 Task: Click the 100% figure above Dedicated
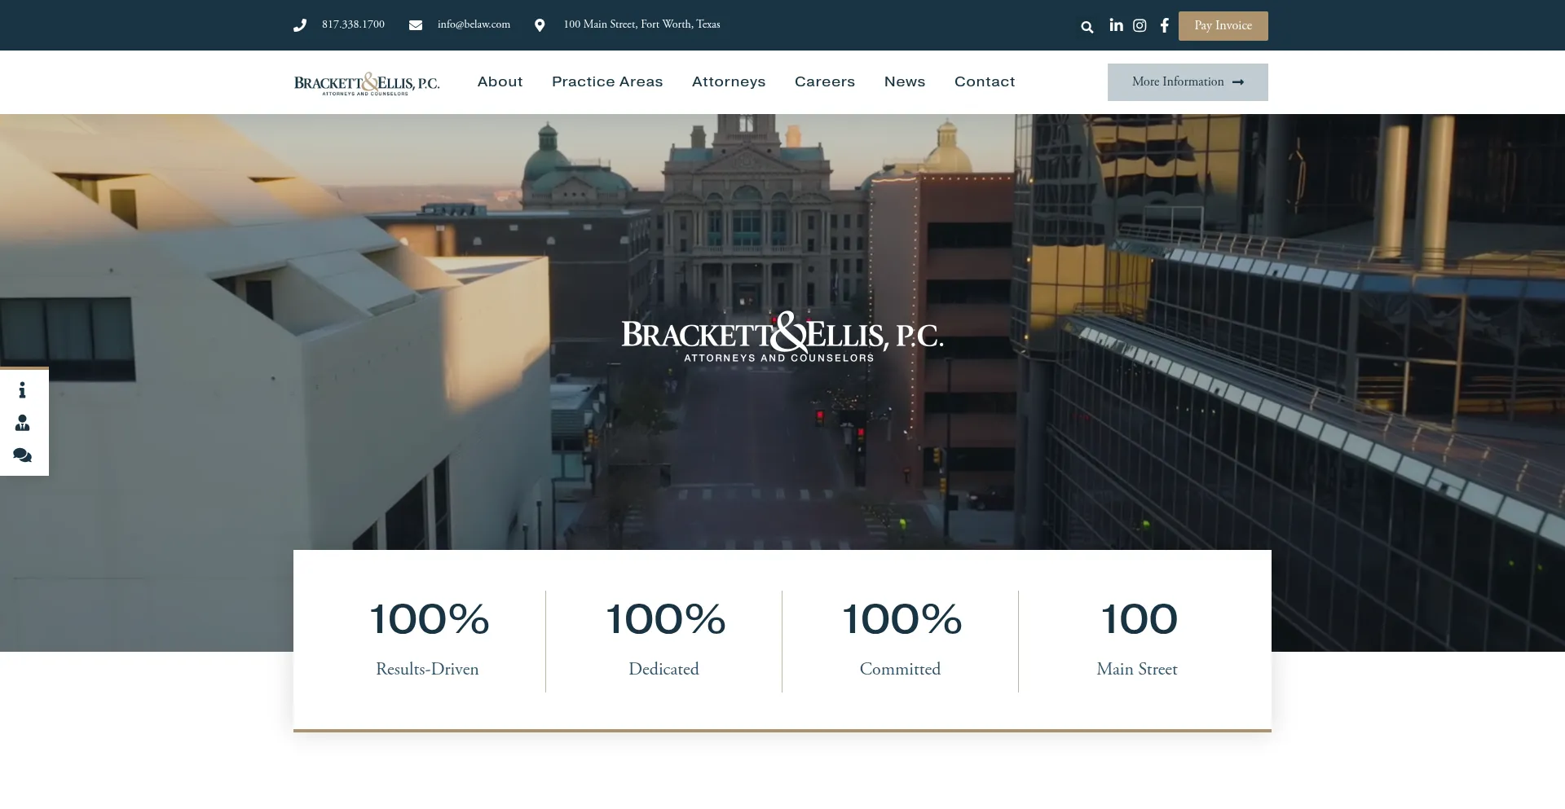tap(666, 619)
